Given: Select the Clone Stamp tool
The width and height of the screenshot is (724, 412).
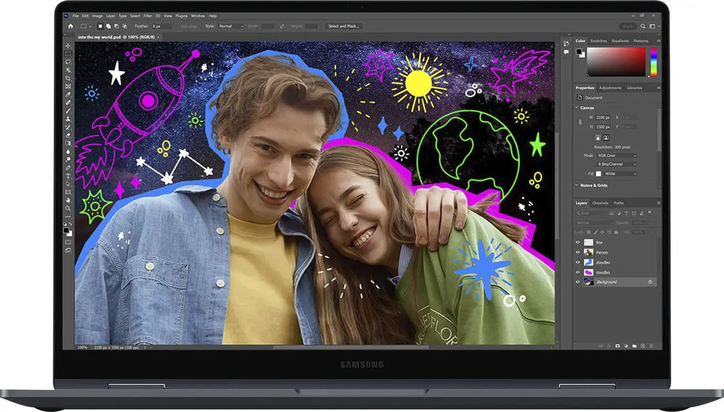Looking at the screenshot, I should [69, 119].
